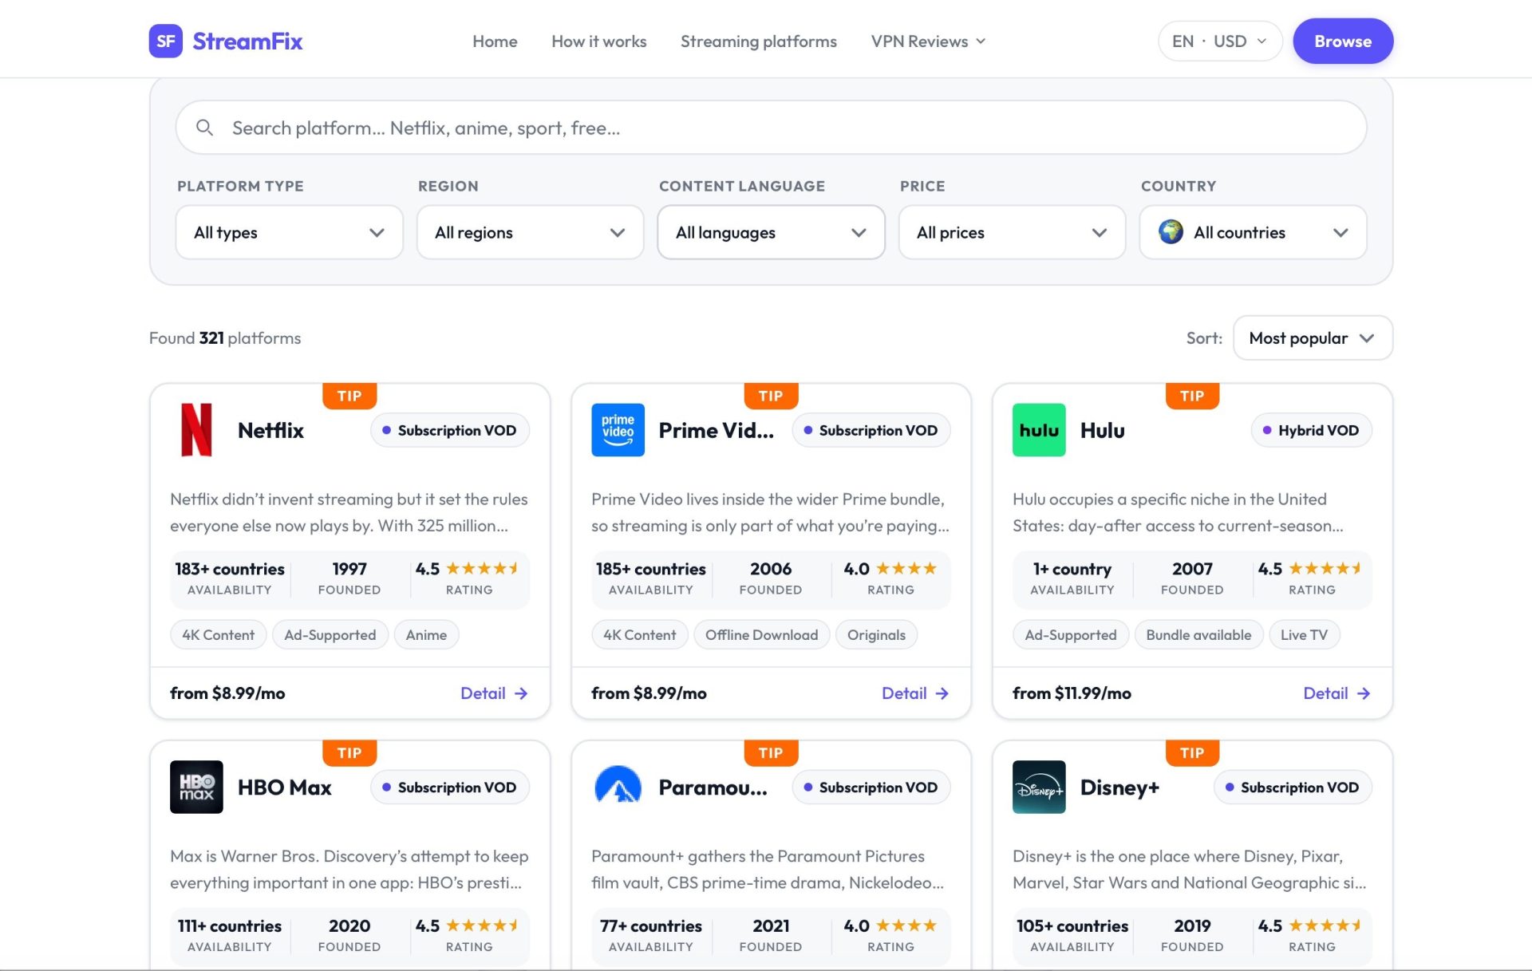Click Subscription VOD badge on Netflix card
The height and width of the screenshot is (971, 1532).
coord(450,430)
